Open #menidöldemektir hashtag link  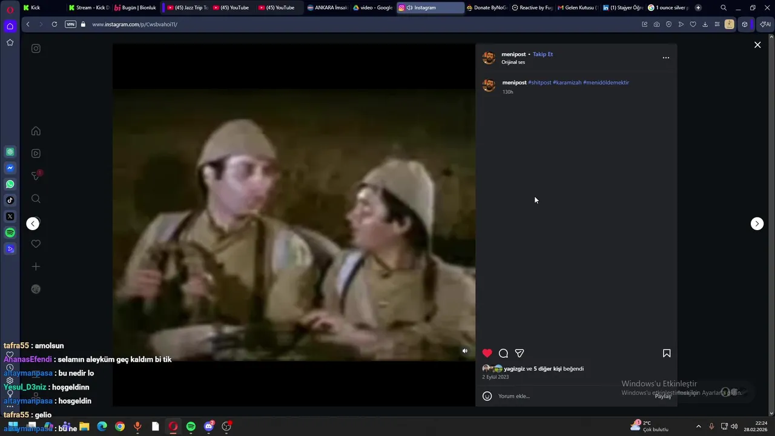tap(606, 82)
